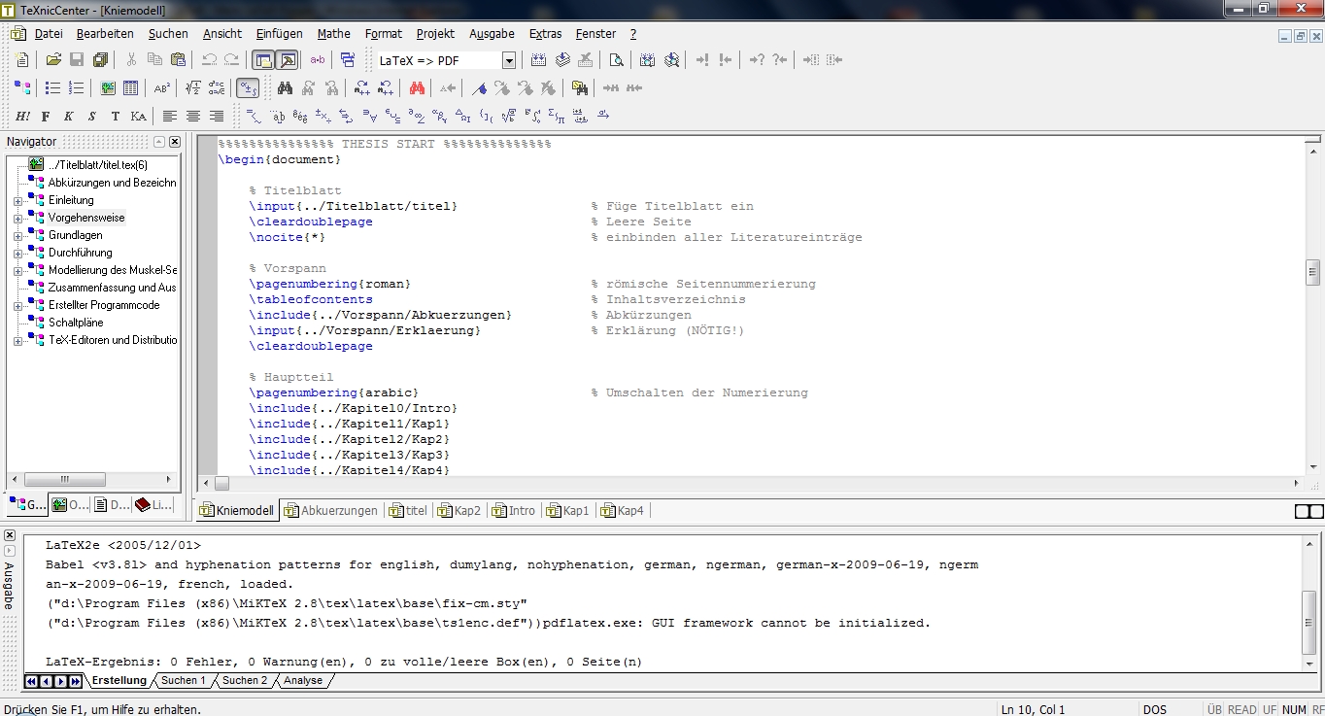Click the undo arrow icon
1325x716 pixels.
coord(209,60)
